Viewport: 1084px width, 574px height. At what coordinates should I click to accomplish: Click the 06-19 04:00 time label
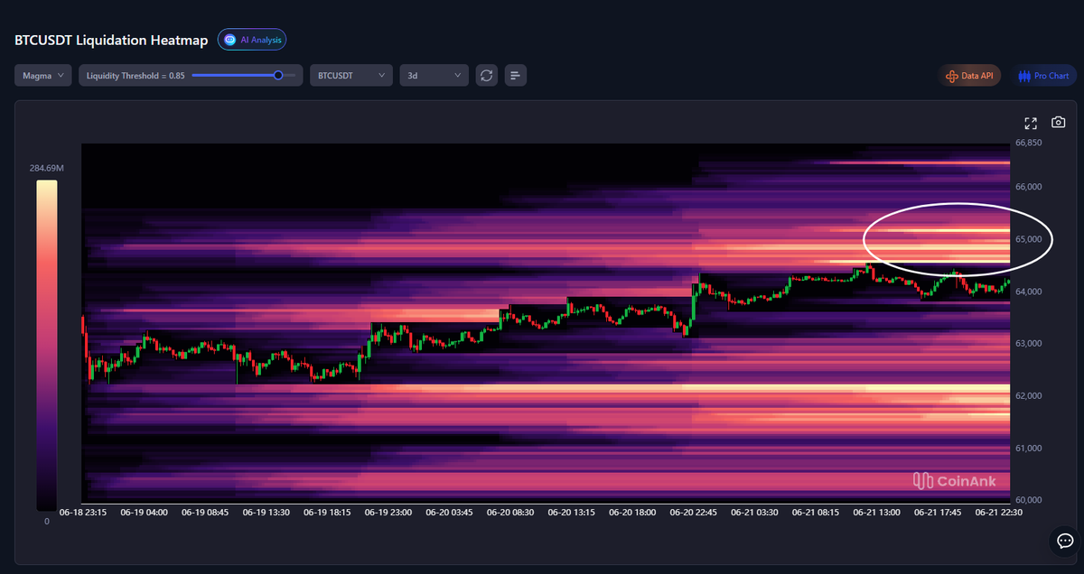click(x=144, y=512)
